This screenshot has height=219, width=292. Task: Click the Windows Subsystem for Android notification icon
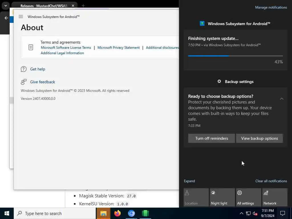(x=202, y=24)
